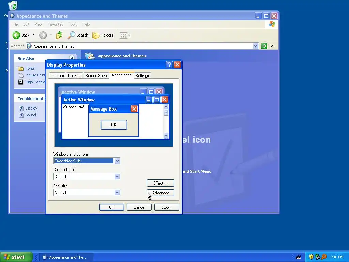Switch to the Settings tab
349x262 pixels.
coord(142,75)
